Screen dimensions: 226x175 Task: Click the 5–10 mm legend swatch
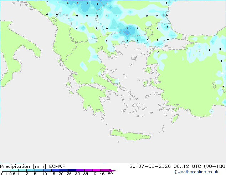click(39, 170)
